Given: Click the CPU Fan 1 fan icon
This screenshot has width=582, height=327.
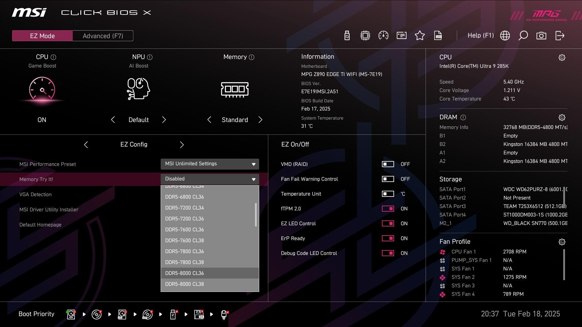Looking at the screenshot, I should tap(443, 252).
